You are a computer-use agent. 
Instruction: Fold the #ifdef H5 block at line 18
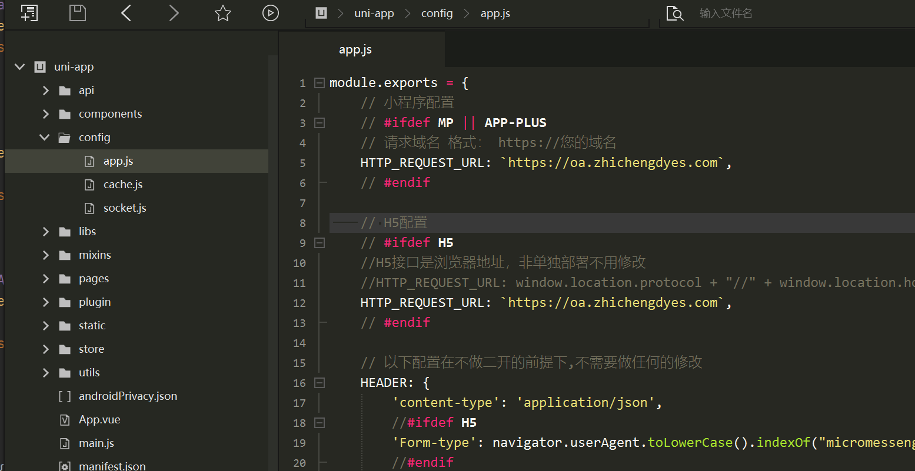coord(319,423)
